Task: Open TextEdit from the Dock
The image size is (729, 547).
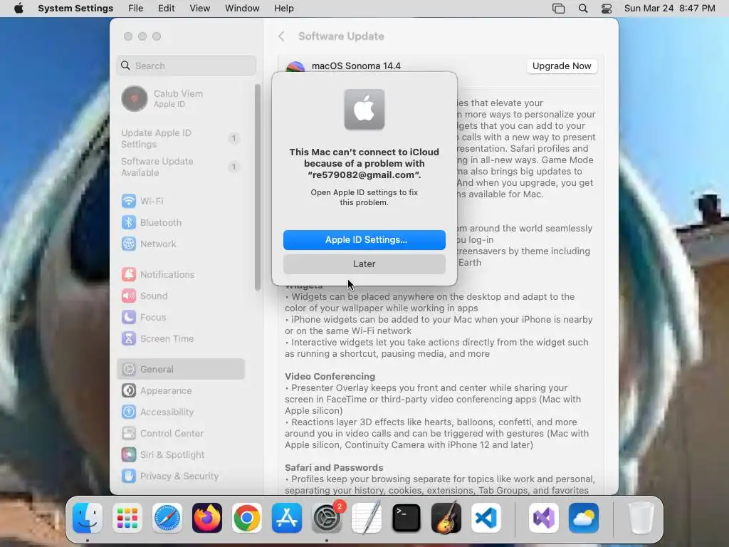Action: (x=367, y=518)
